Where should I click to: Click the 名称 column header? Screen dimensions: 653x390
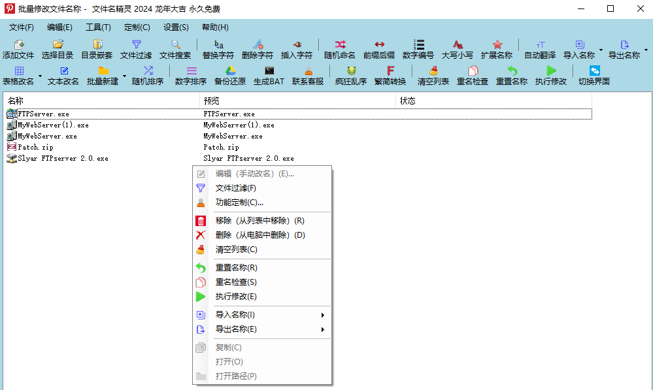tap(101, 101)
